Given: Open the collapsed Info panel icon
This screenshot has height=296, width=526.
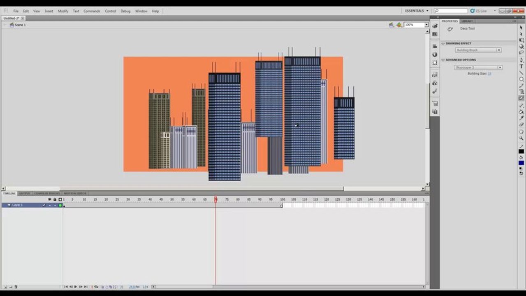Looking at the screenshot, I should [x=435, y=54].
